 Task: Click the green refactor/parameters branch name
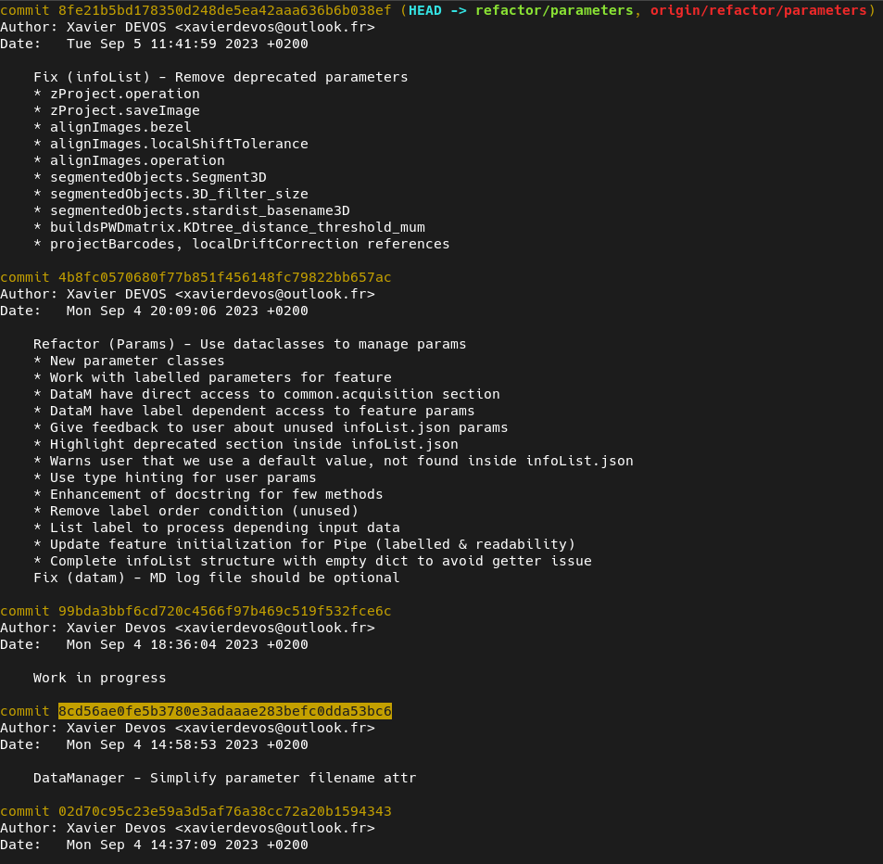pyautogui.click(x=554, y=10)
